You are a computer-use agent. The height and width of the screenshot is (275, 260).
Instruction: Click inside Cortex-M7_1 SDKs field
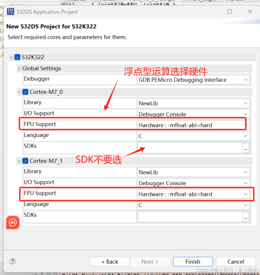coord(190,217)
